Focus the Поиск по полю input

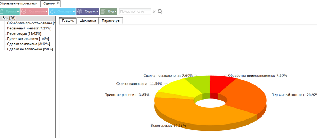tap(135, 11)
